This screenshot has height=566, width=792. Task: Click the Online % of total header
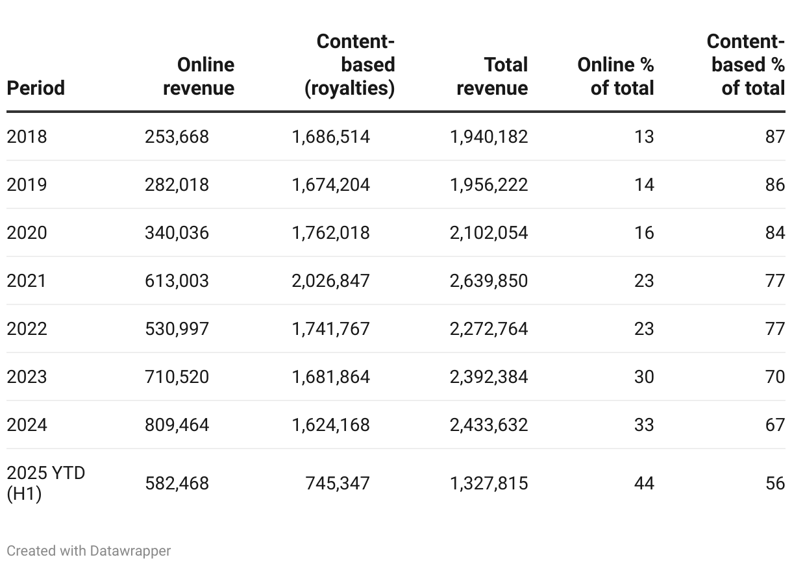[615, 77]
